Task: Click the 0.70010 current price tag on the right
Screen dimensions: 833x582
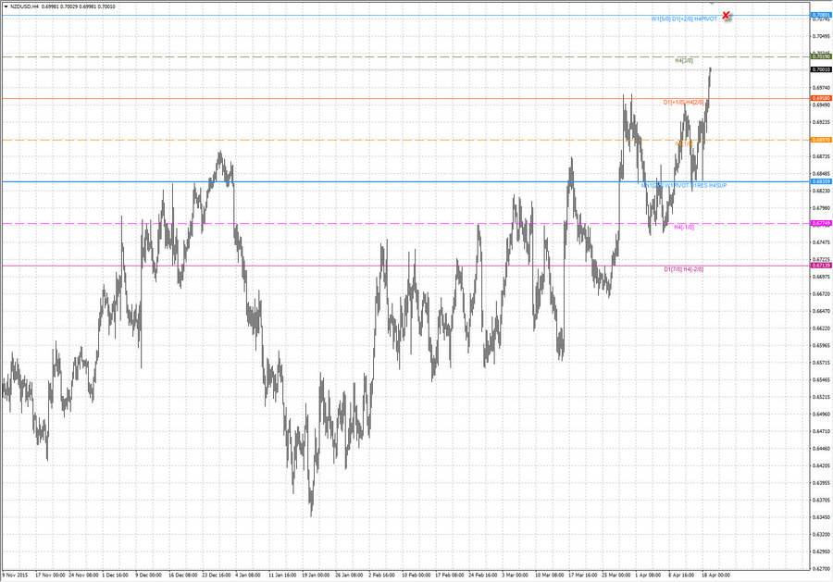Action: (820, 69)
